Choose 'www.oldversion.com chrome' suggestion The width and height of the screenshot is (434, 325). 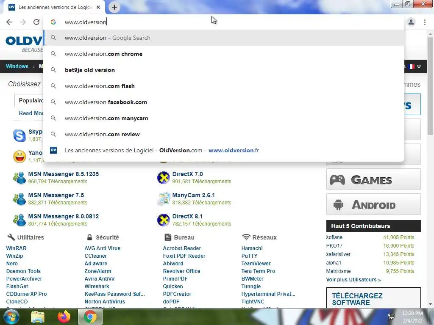[x=224, y=54]
